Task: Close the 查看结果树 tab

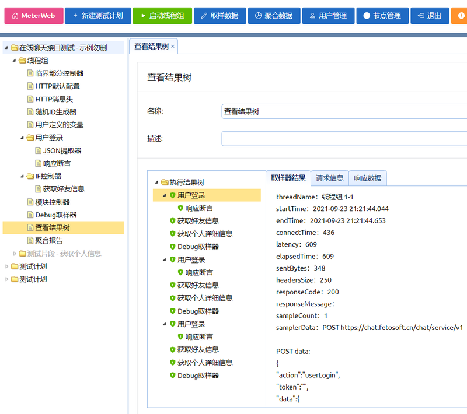Action: click(173, 47)
